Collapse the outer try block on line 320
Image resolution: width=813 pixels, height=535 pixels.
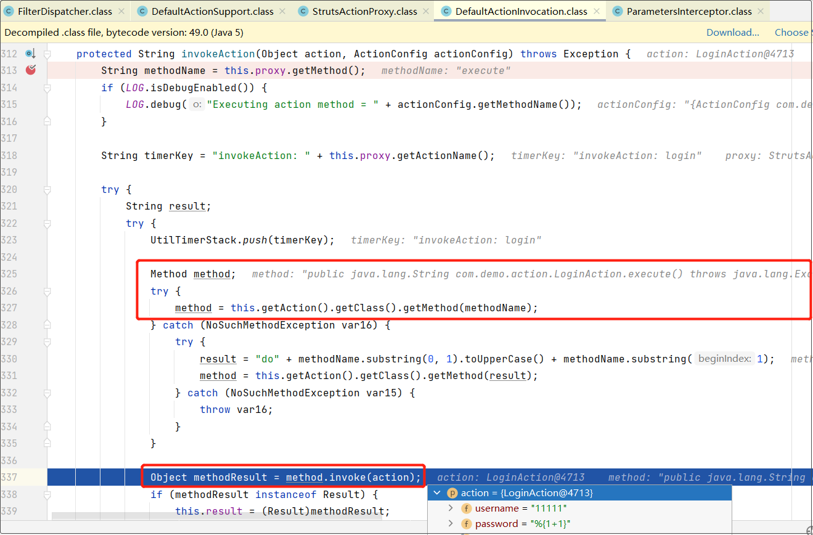(x=47, y=190)
